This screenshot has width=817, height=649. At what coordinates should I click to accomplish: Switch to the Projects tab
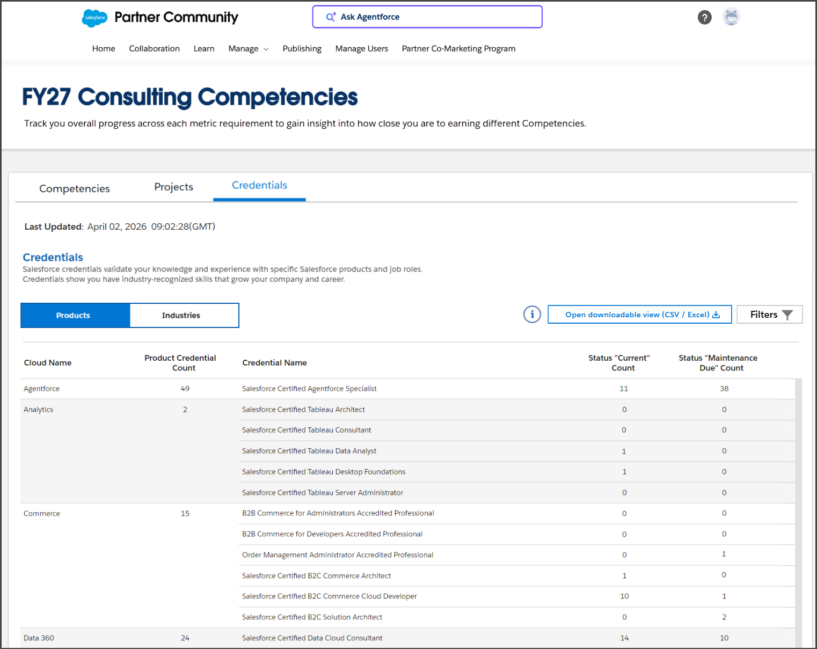(x=173, y=187)
